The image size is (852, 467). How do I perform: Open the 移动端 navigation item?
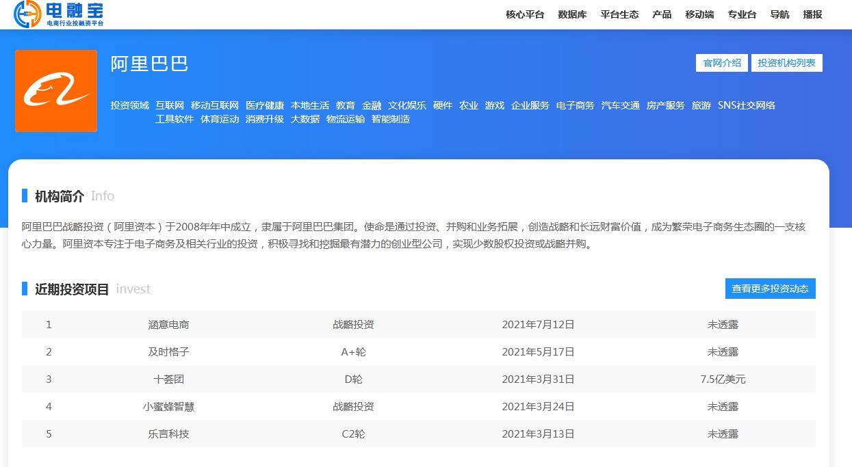pyautogui.click(x=699, y=14)
